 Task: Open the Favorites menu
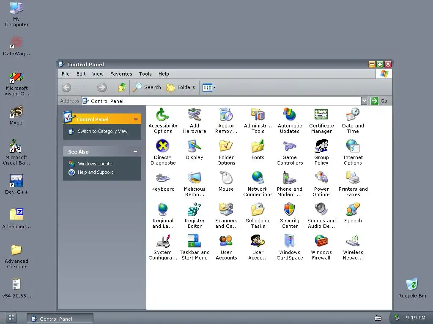click(121, 74)
